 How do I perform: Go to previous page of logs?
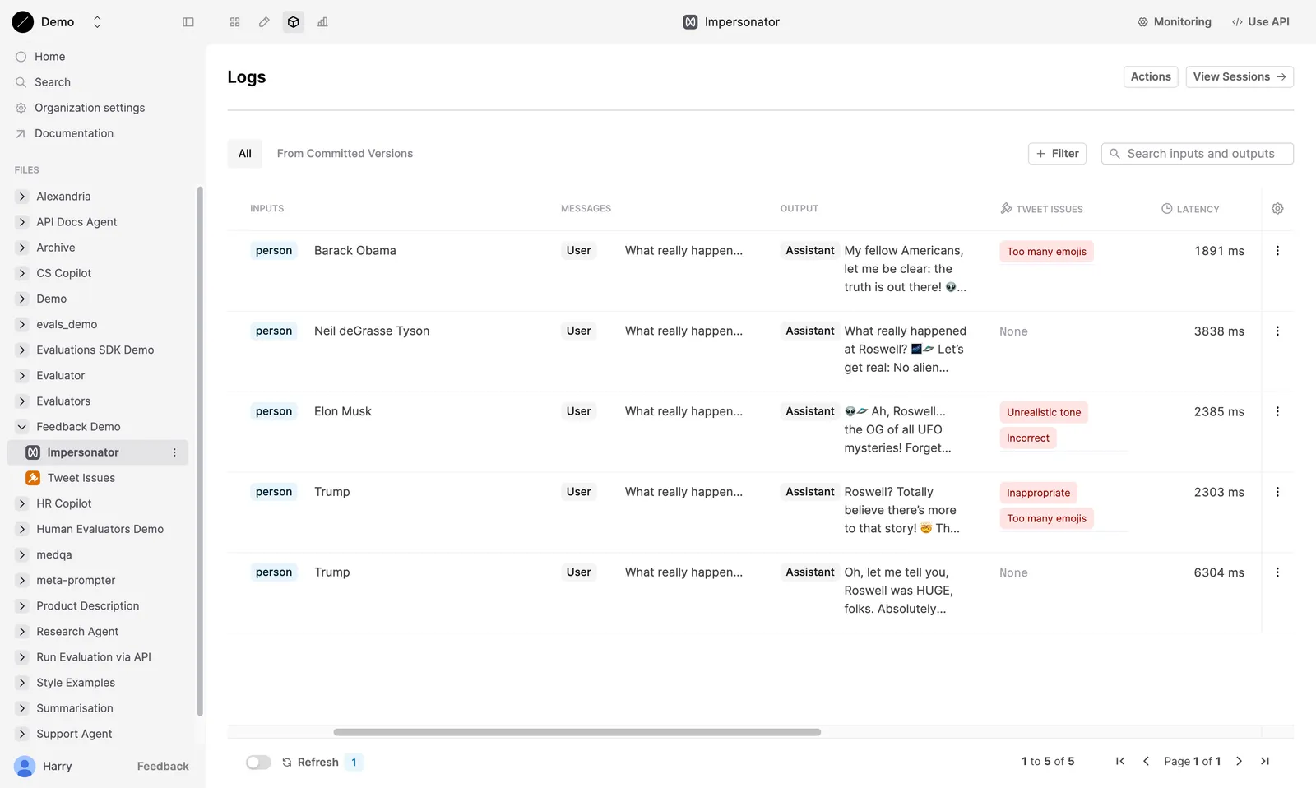point(1146,762)
